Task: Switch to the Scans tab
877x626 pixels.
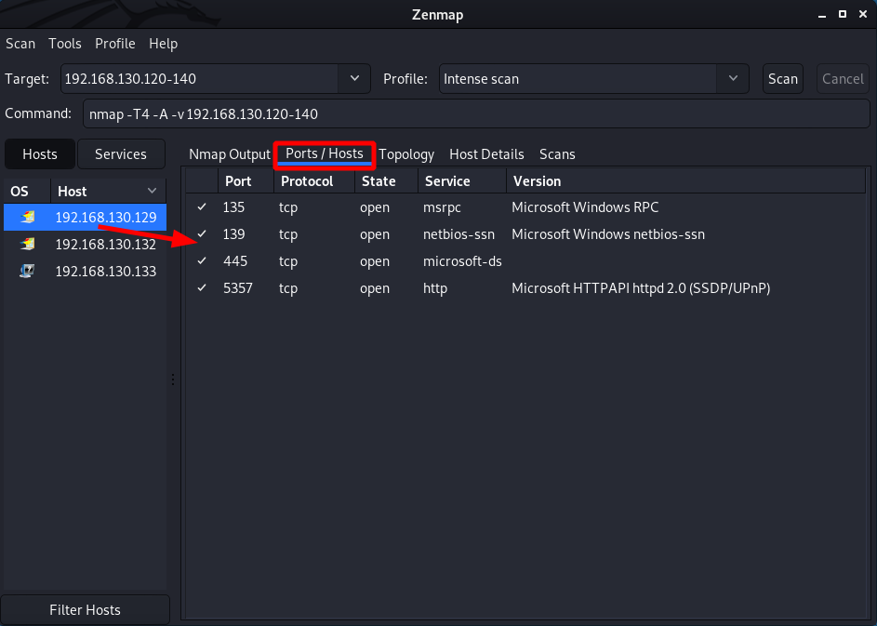Action: (x=557, y=154)
